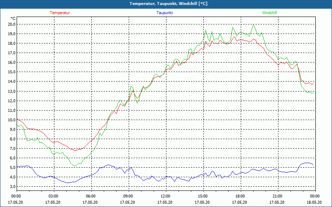This screenshot has width=332, height=207.
Task: Select the 09:00 time axis label
Action: tap(128, 196)
